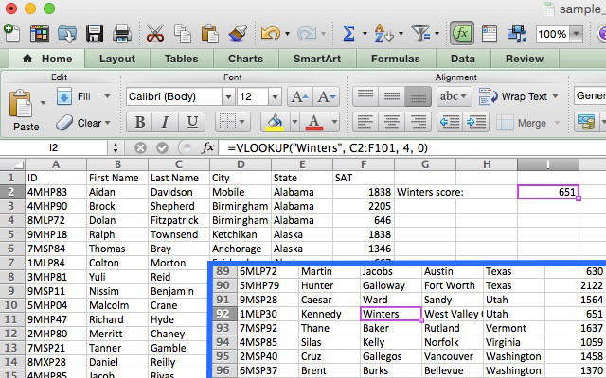Open the Formulas tab
This screenshot has height=378, width=606.
(396, 59)
